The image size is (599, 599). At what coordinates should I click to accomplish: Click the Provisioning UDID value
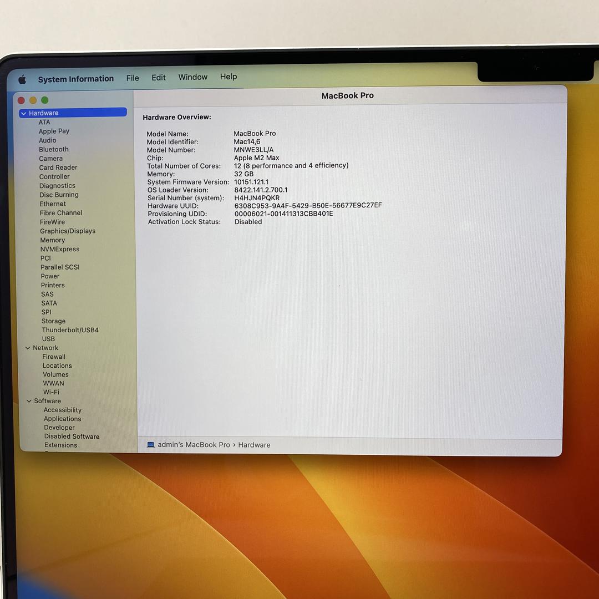pos(284,214)
